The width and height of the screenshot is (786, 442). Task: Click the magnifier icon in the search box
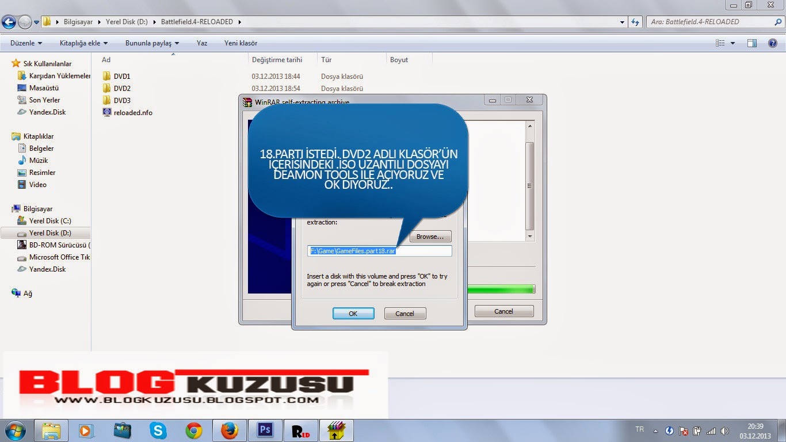click(777, 22)
